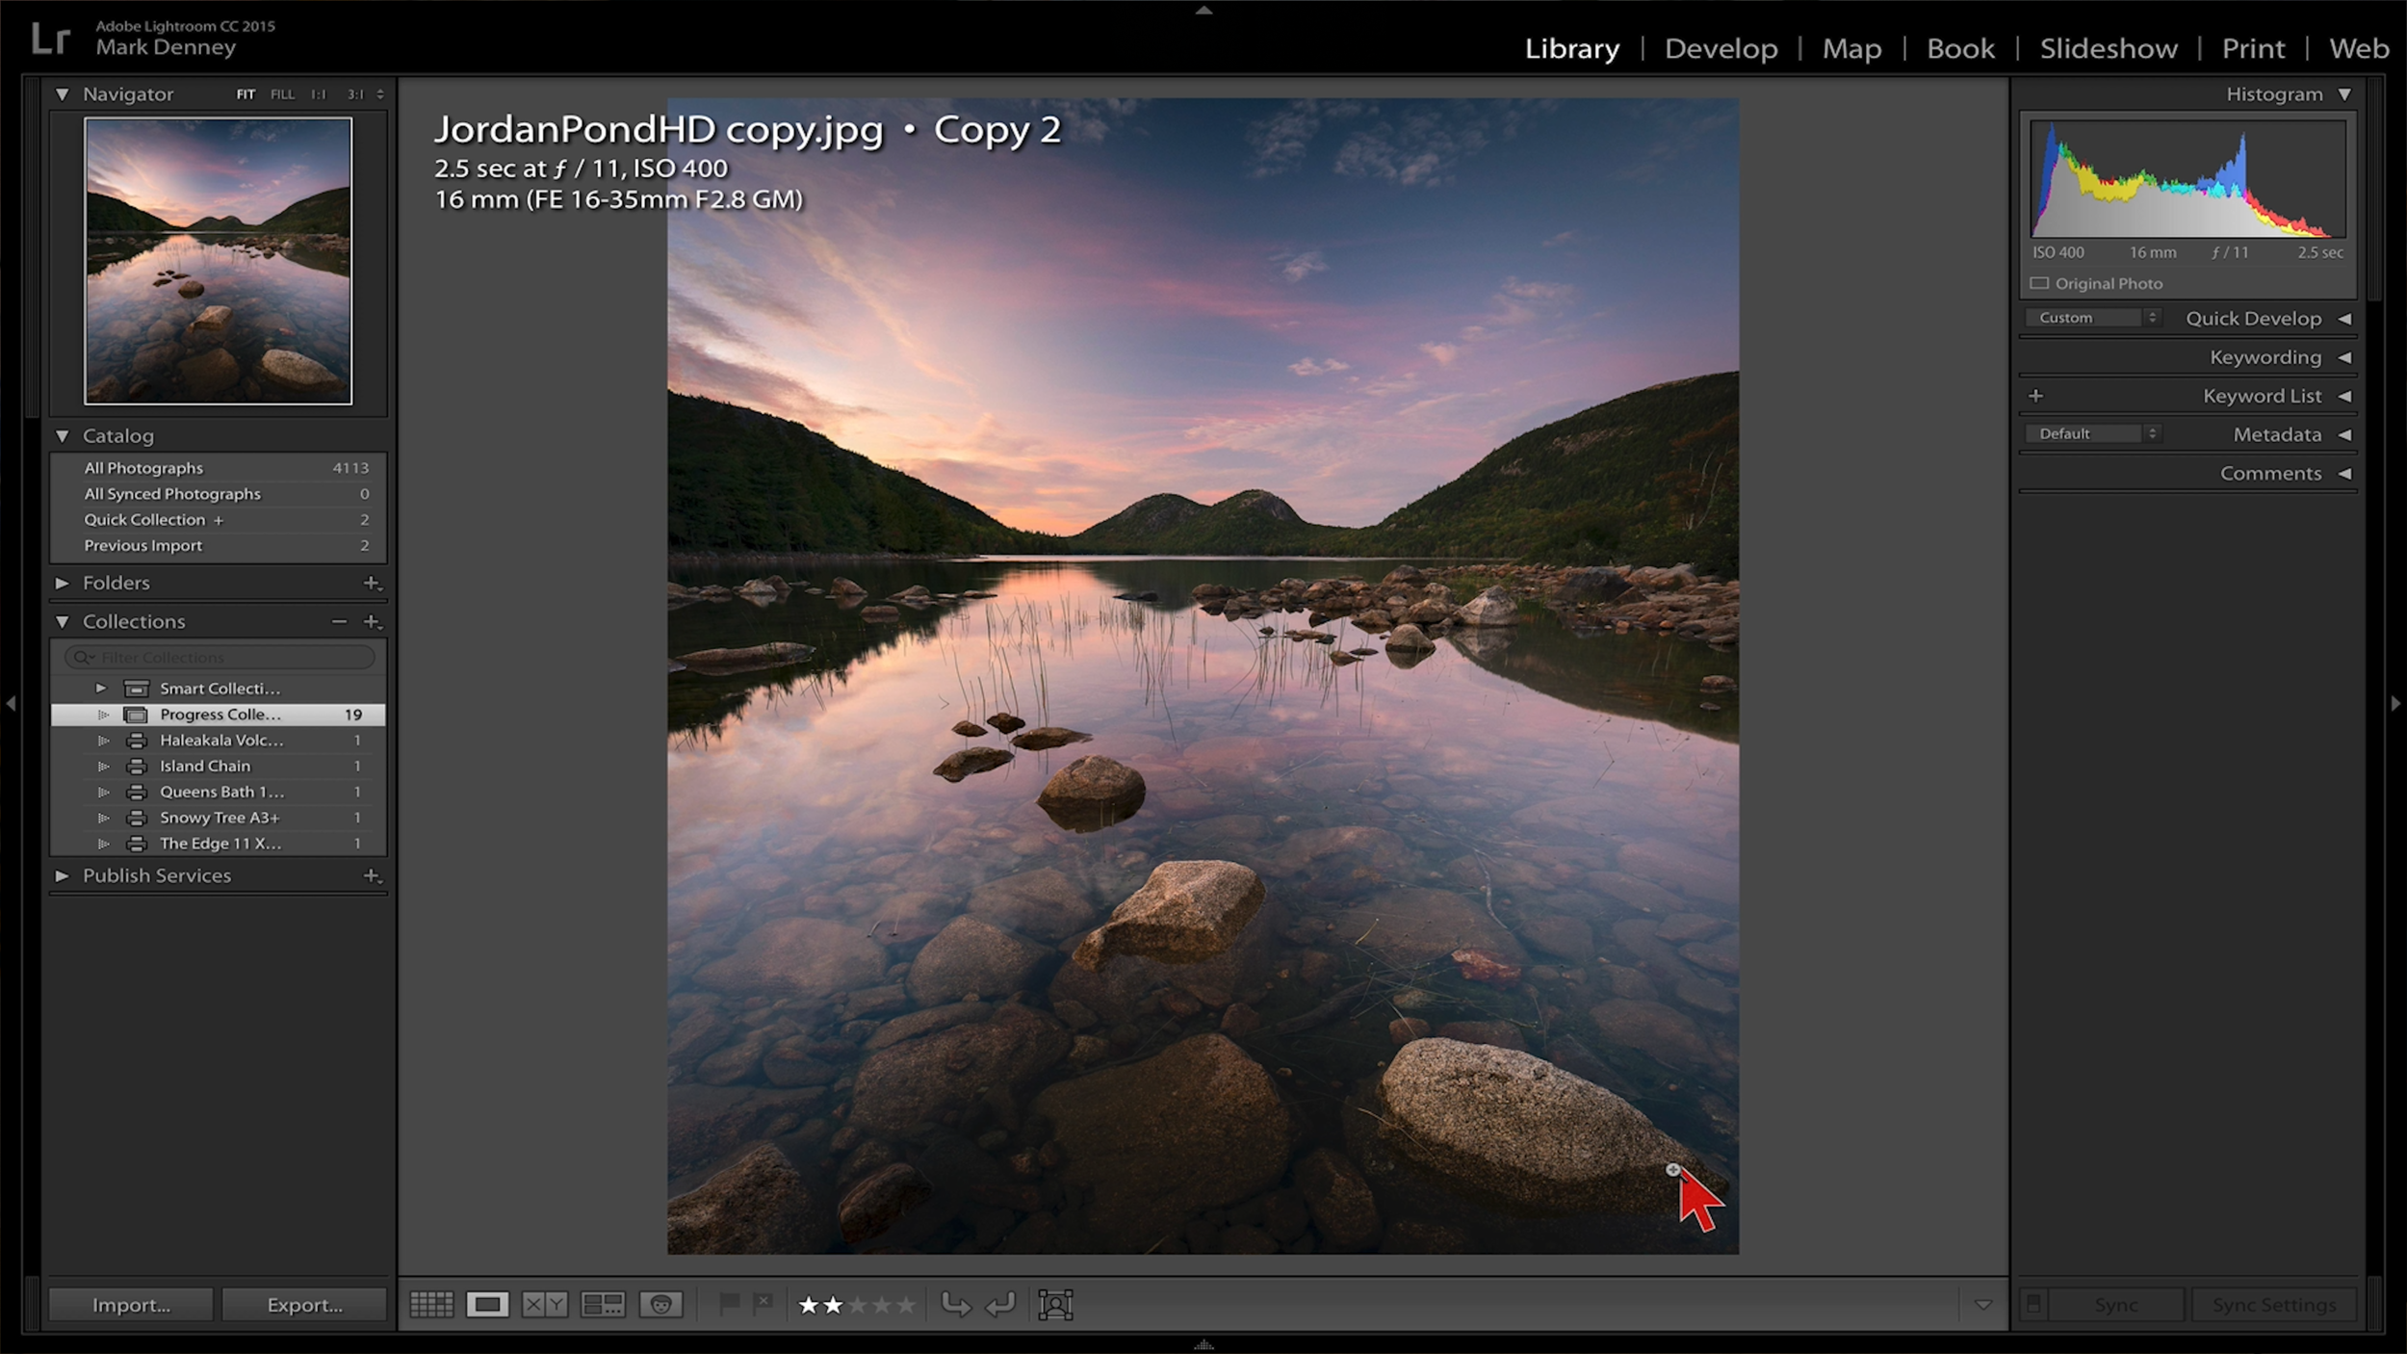Click the sync lock switch icon
Screen dimensions: 2407x1354
(x=2033, y=1305)
